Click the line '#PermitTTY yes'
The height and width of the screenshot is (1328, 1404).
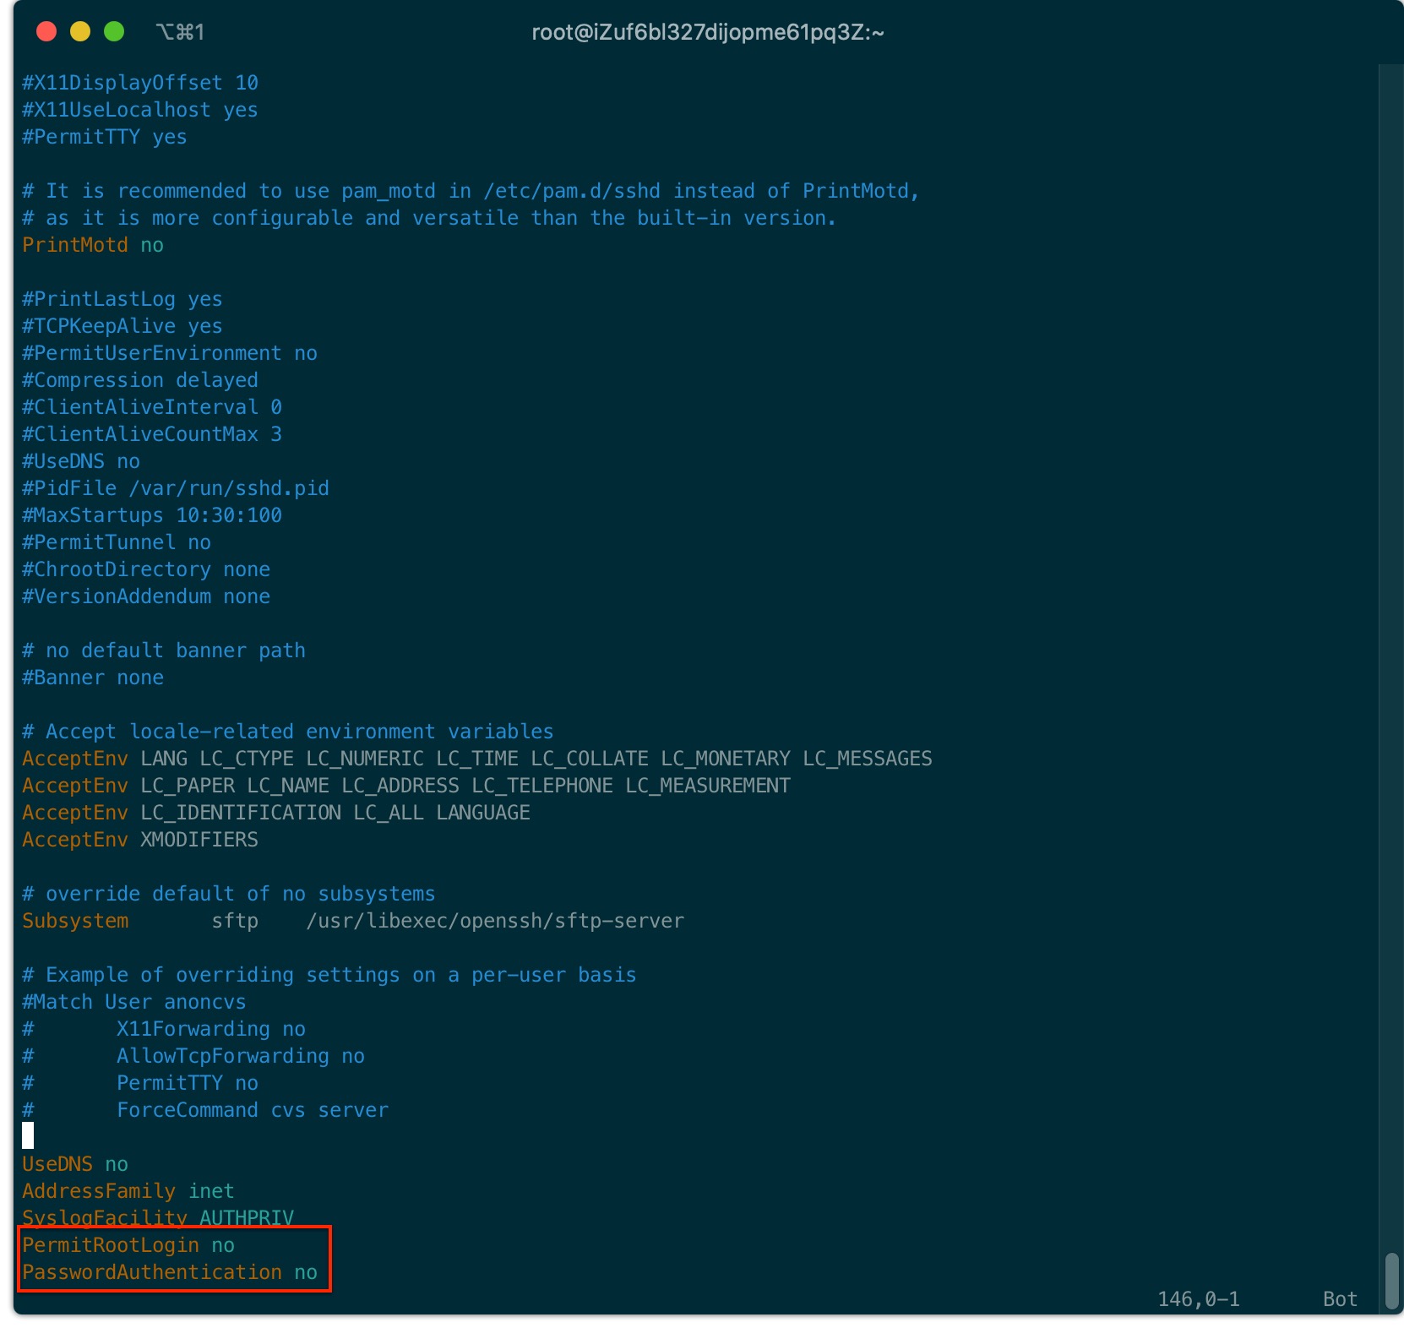pyautogui.click(x=105, y=137)
